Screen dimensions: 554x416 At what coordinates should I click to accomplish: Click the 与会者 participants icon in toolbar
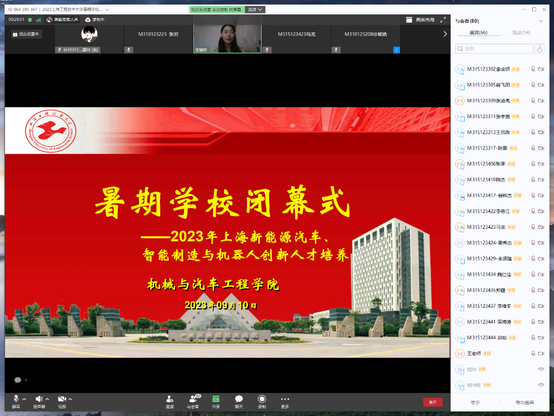(x=193, y=400)
